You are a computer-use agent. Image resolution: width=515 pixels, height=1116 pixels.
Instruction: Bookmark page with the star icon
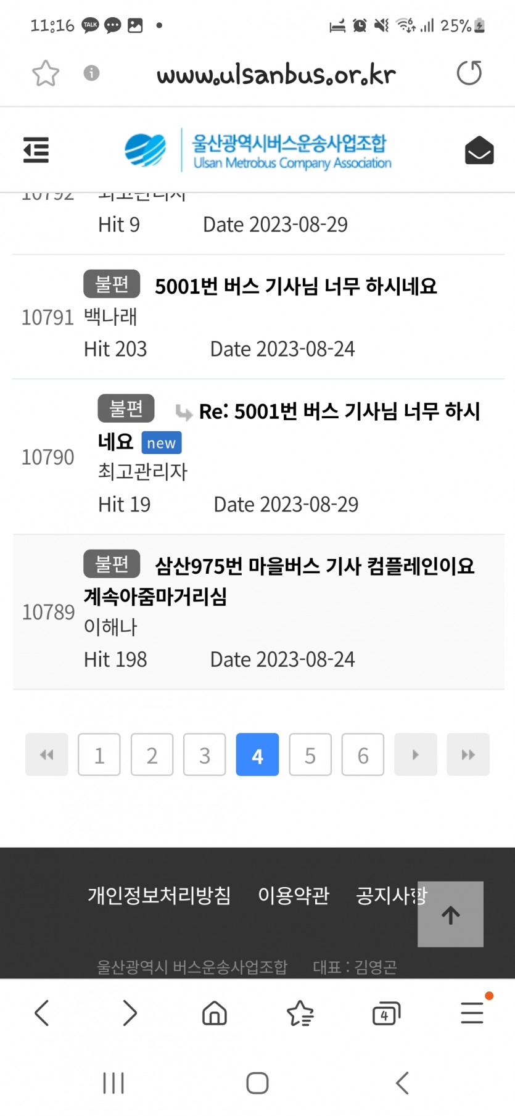click(46, 73)
